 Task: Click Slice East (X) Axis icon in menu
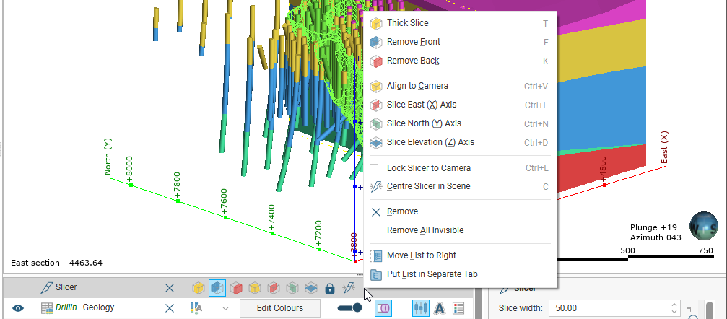[x=375, y=105]
